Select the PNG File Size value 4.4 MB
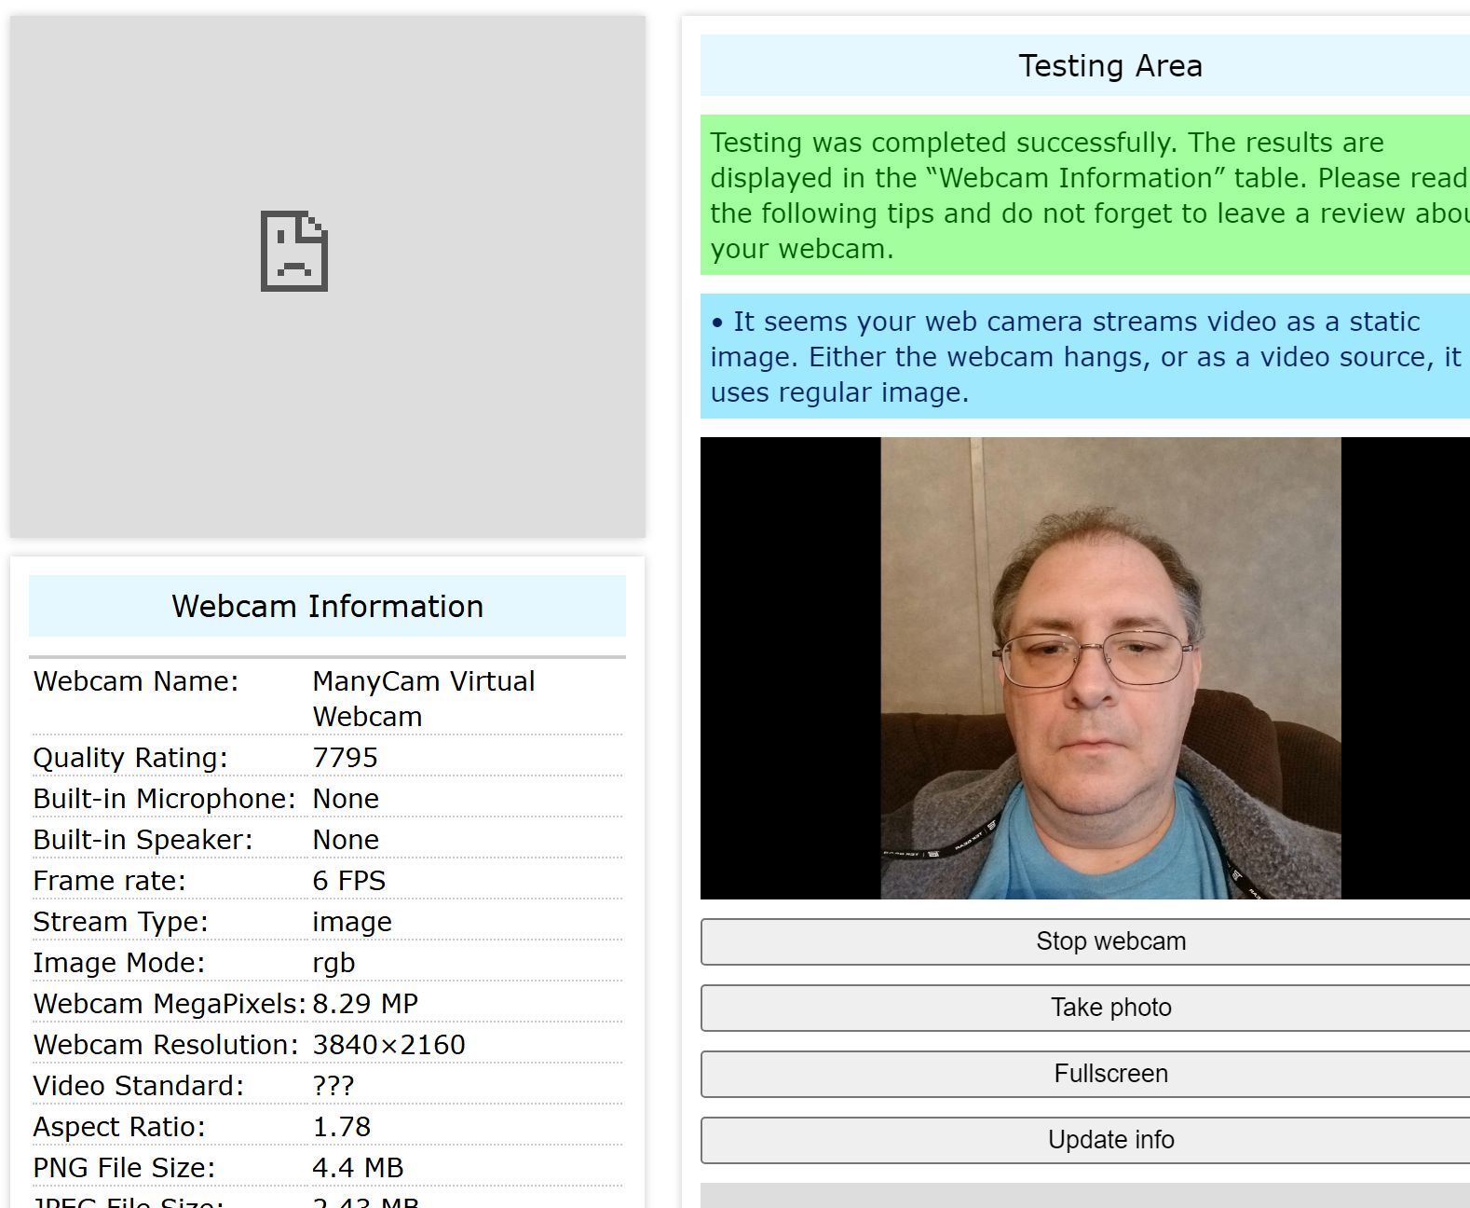The height and width of the screenshot is (1208, 1470). pyautogui.click(x=358, y=1168)
